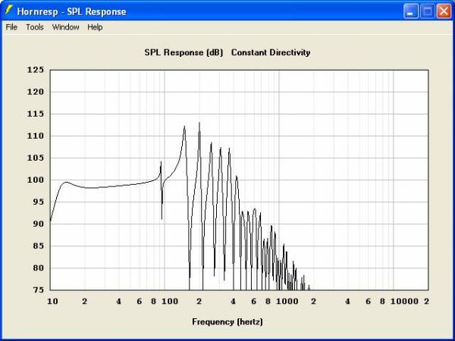Click the 115 dB axis value
This screenshot has height=341, width=455.
tap(36, 114)
